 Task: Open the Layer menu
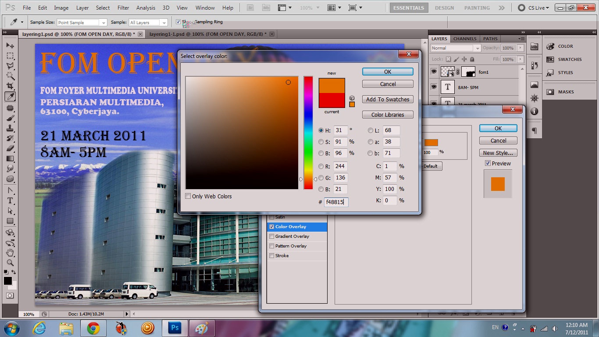pyautogui.click(x=82, y=8)
